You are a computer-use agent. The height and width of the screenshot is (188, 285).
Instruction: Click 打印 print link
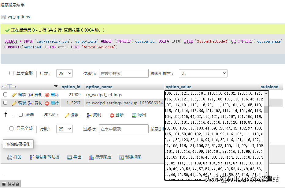click(x=17, y=157)
